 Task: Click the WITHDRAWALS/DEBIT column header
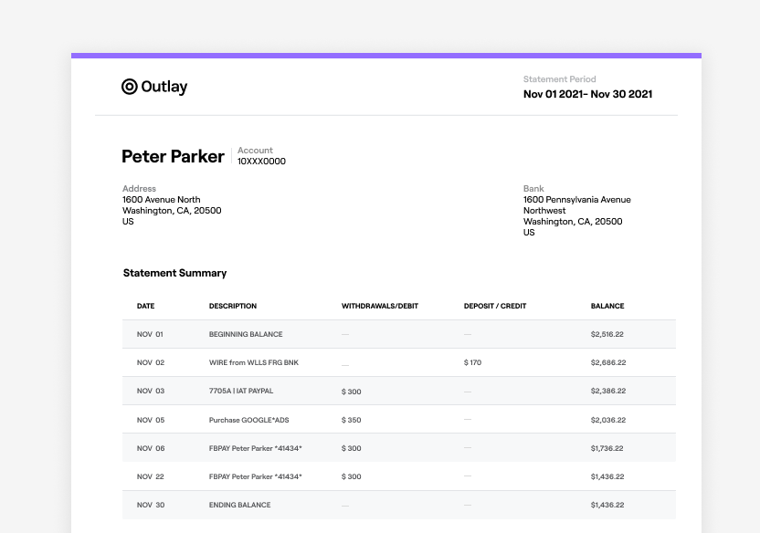pos(379,306)
